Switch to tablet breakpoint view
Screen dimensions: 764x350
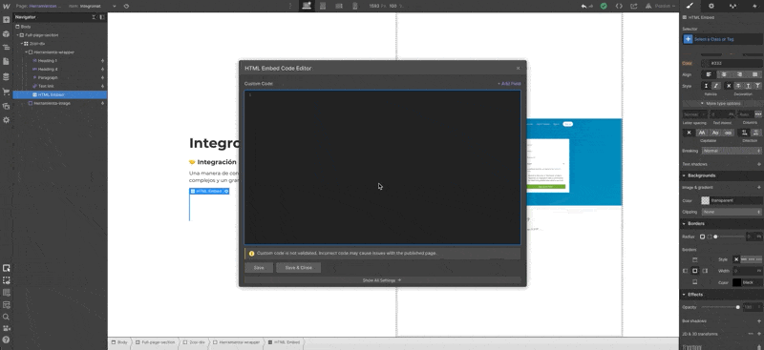322,6
